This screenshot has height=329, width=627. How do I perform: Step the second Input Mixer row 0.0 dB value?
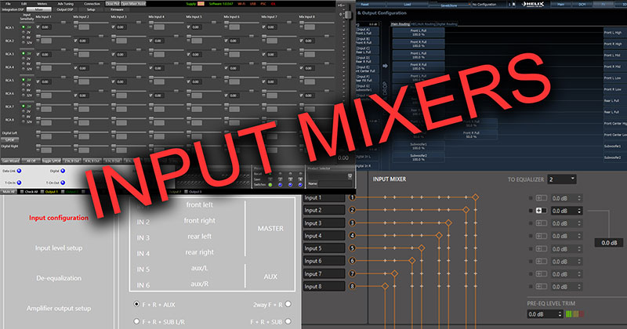point(579,211)
